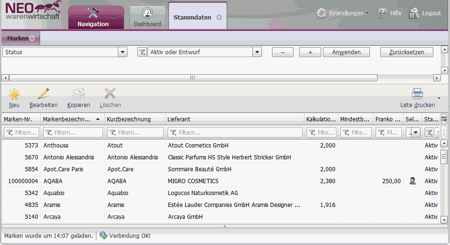Sort by Markenbezeichnung column header
Image resolution: width=450 pixels, height=245 pixels.
click(x=73, y=119)
